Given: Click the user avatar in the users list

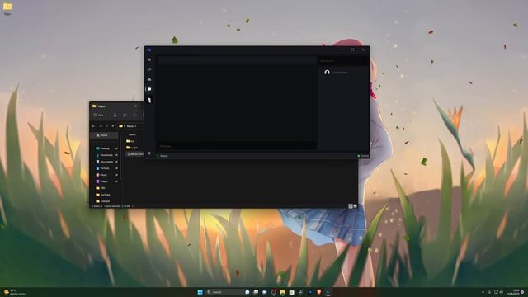Looking at the screenshot, I should (x=327, y=73).
